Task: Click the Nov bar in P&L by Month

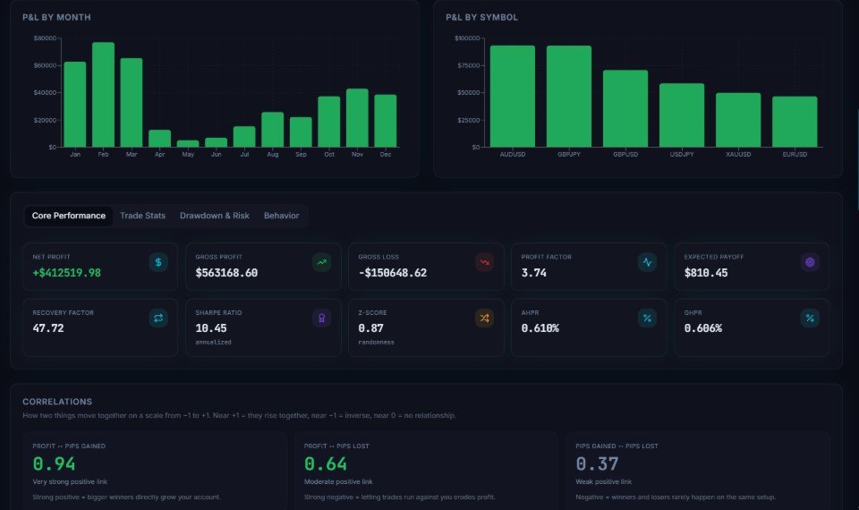Action: [357, 118]
